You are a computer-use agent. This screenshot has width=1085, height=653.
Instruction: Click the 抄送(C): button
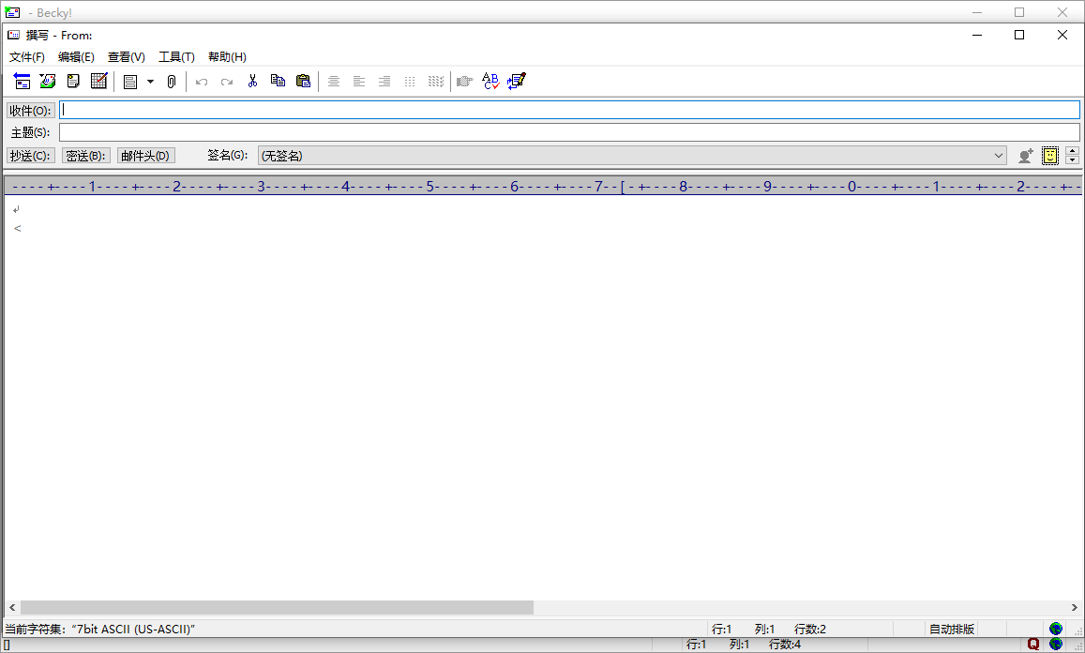tap(30, 156)
